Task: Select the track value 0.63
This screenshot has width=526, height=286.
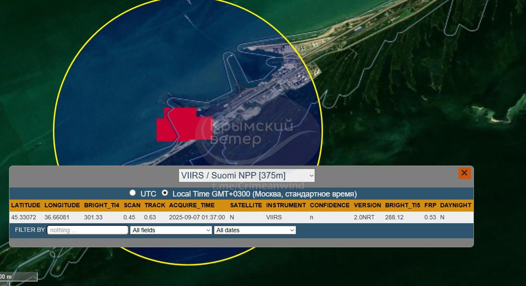Action: coord(150,217)
